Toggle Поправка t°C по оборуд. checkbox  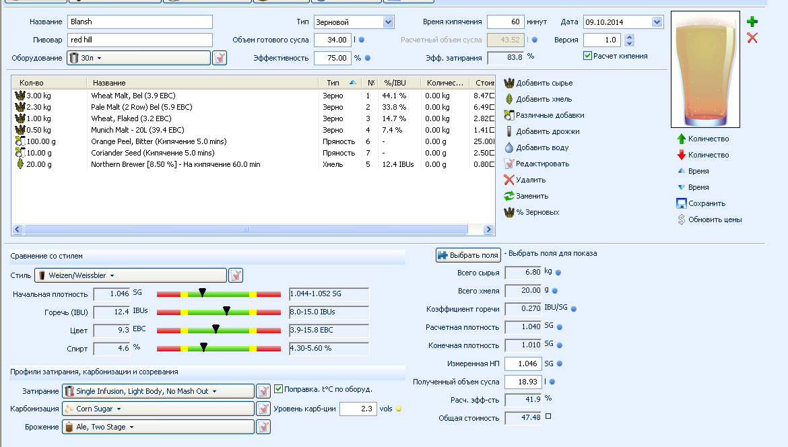click(x=279, y=389)
